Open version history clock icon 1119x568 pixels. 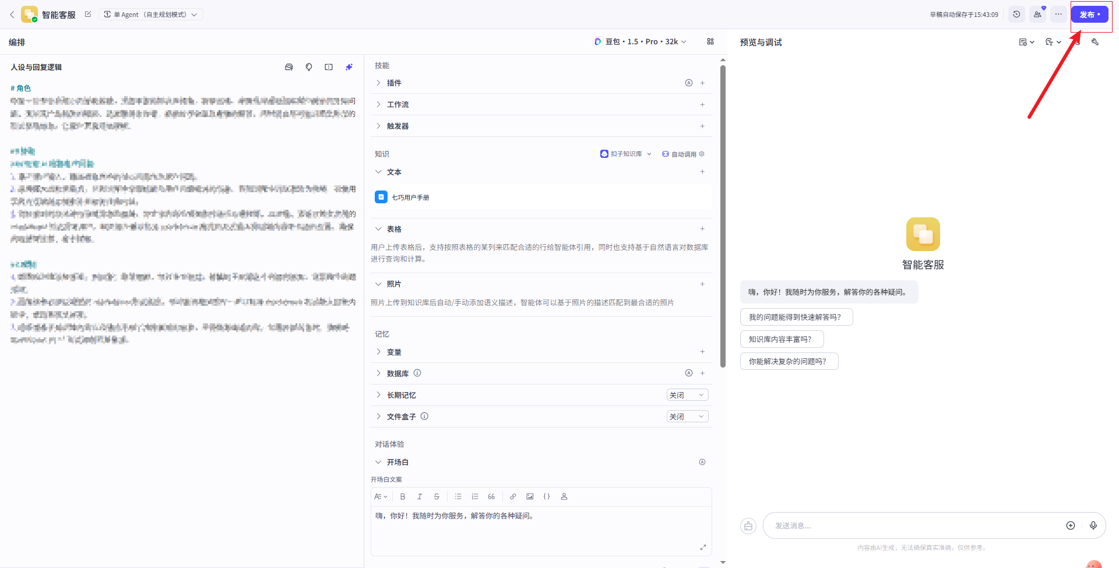pyautogui.click(x=1016, y=15)
